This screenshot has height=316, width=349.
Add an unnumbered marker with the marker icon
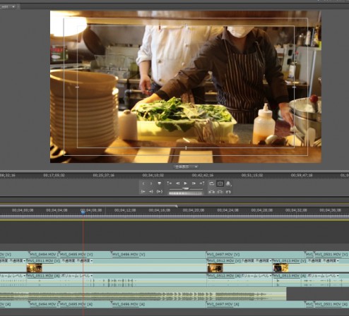(x=160, y=183)
